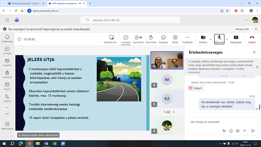Open the Továbbiak more options menu
Image resolution: width=261 pixels, height=147 pixels.
[x=187, y=39]
